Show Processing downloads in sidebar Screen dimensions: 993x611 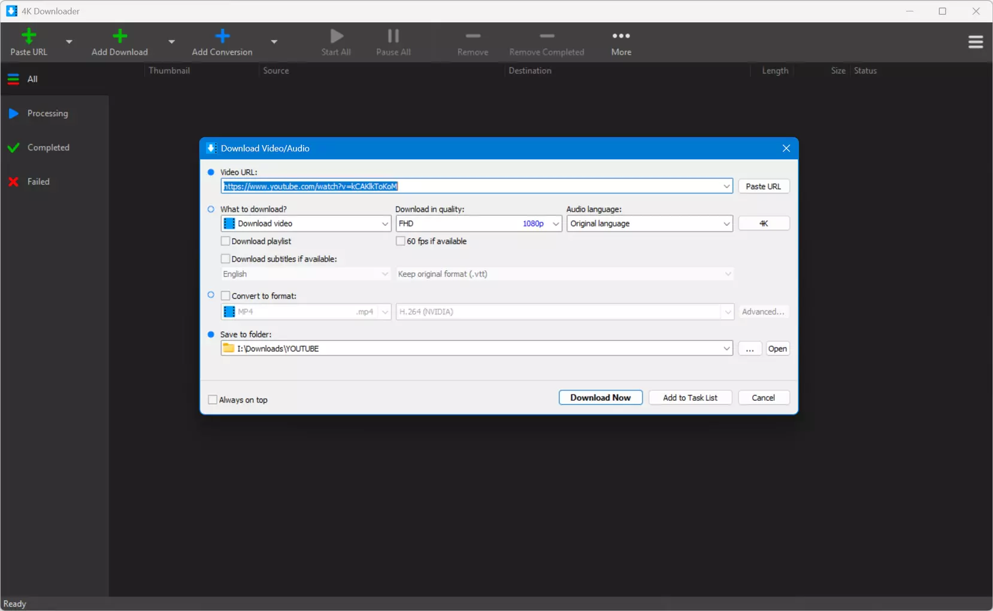pos(55,113)
